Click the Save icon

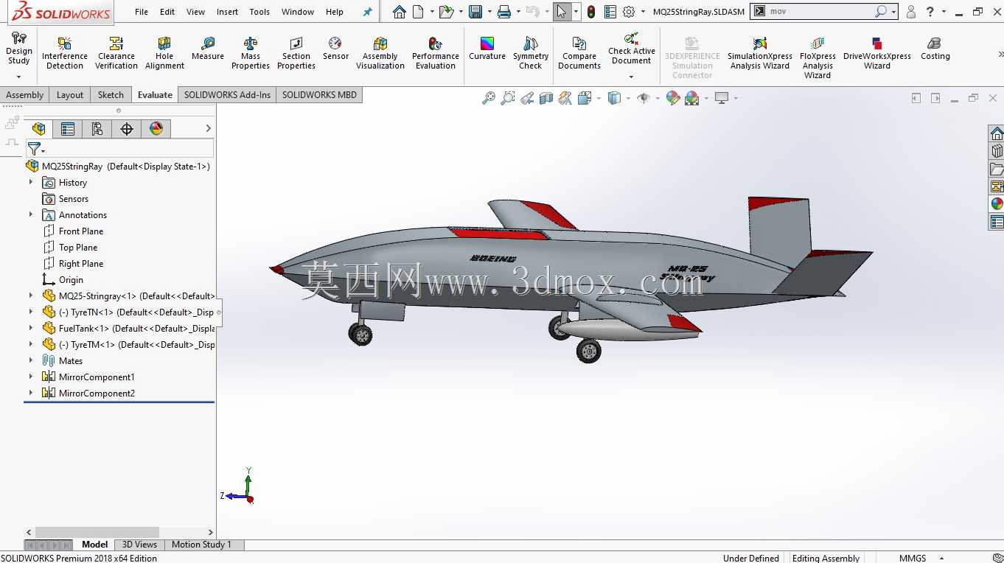475,12
